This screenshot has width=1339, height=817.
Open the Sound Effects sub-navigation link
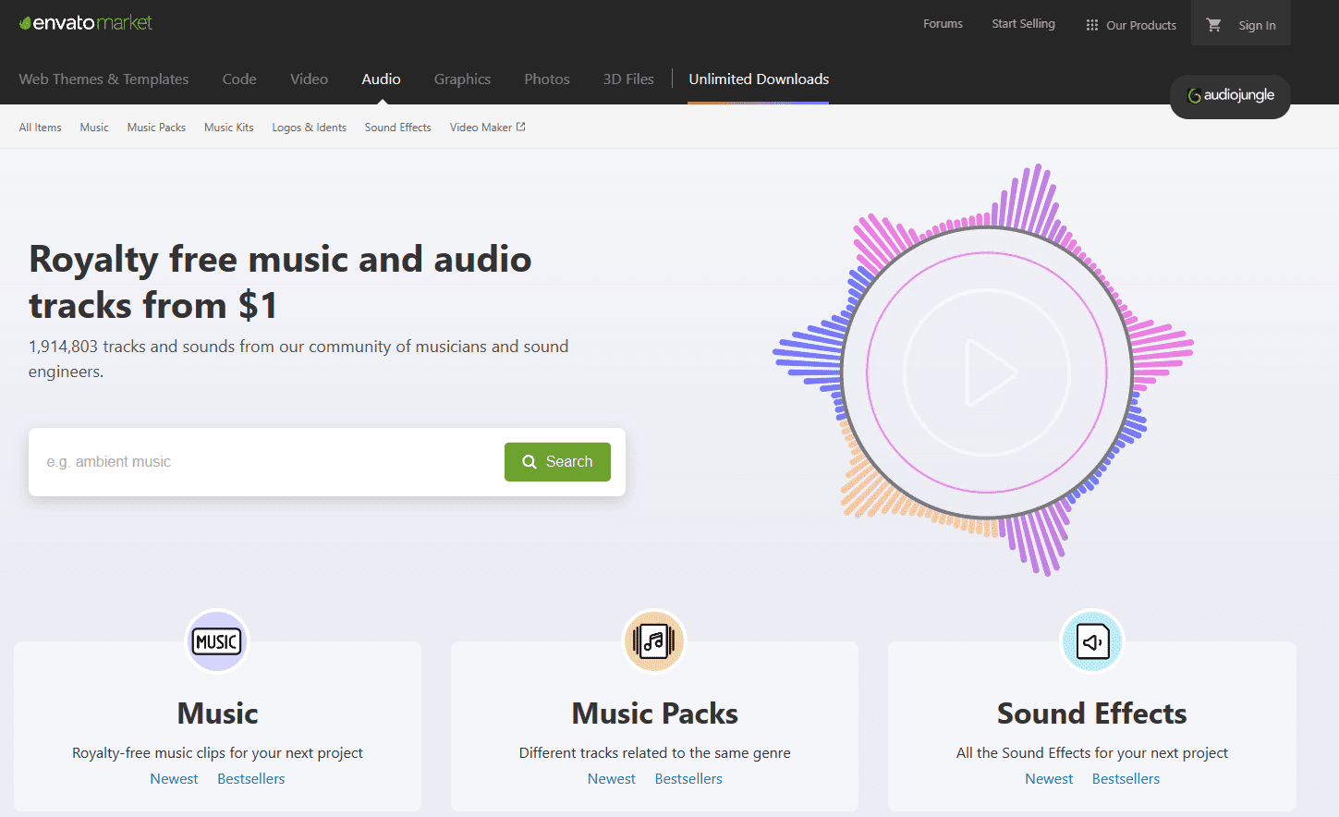click(397, 127)
